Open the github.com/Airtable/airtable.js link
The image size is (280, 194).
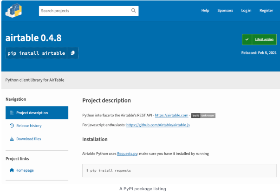[x=158, y=125]
